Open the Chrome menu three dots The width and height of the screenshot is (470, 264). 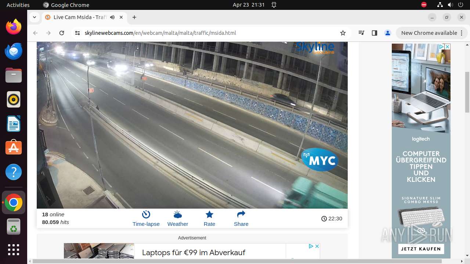pos(461,33)
